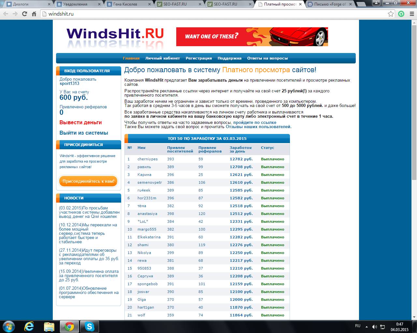
Task: Open the 'Want one of these?' banner ad
Action: (x=252, y=37)
